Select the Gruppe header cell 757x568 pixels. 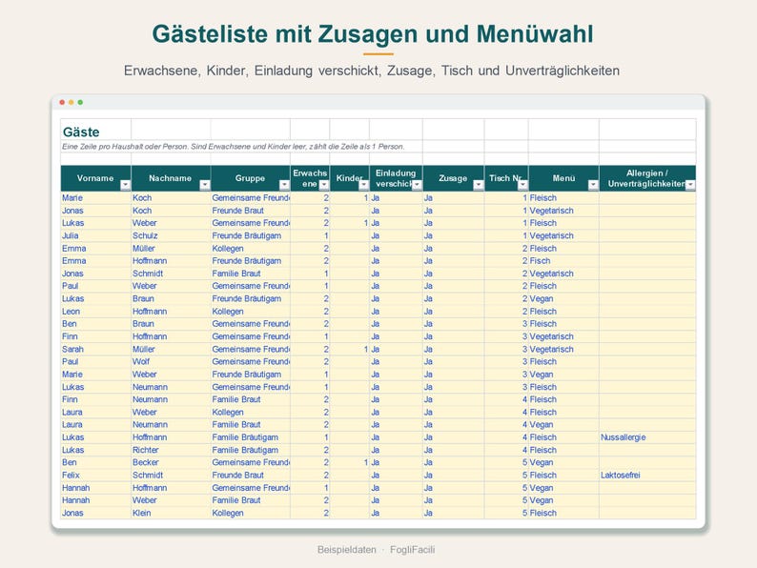pos(250,178)
